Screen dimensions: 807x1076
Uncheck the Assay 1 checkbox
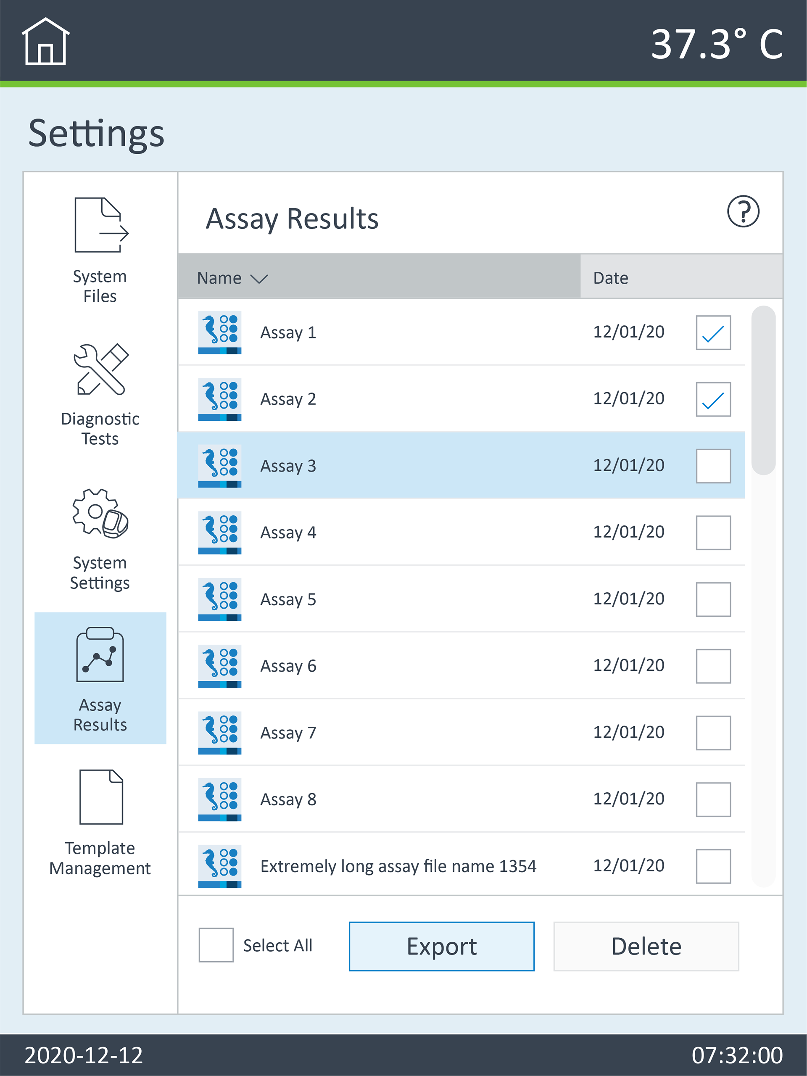click(713, 333)
